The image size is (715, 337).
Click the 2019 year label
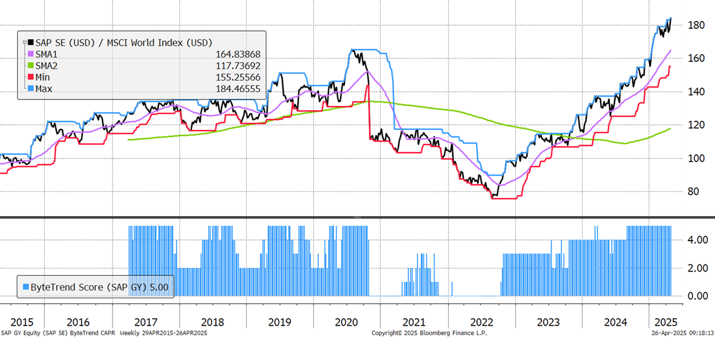(279, 322)
